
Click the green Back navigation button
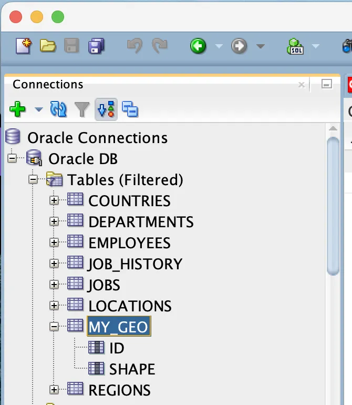pyautogui.click(x=198, y=46)
